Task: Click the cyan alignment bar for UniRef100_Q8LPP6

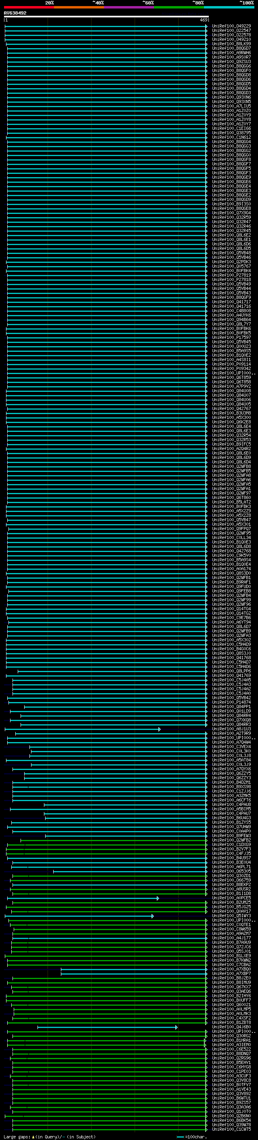Action: pyautogui.click(x=112, y=671)
